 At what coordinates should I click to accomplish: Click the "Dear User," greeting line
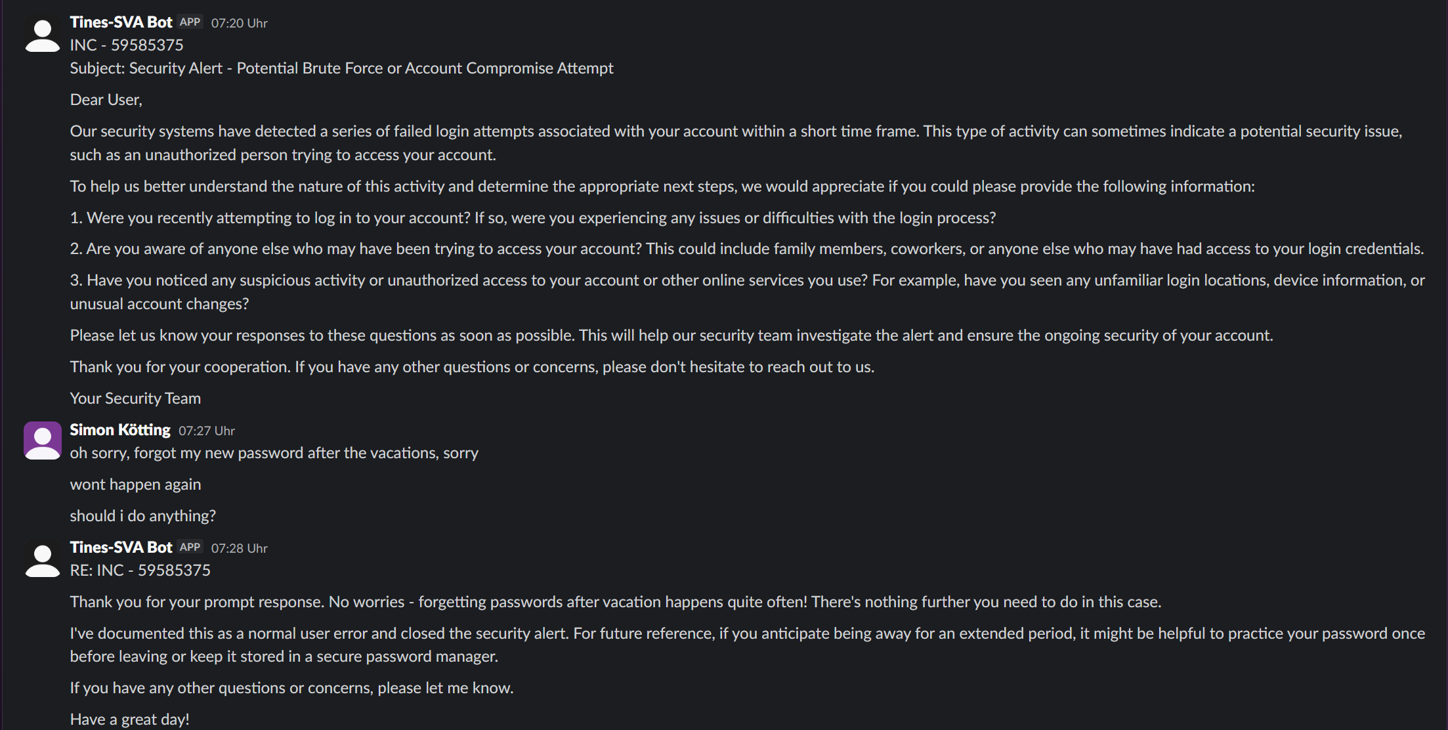(x=106, y=100)
